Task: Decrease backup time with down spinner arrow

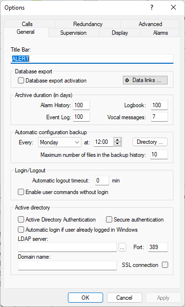Action: coord(117,144)
